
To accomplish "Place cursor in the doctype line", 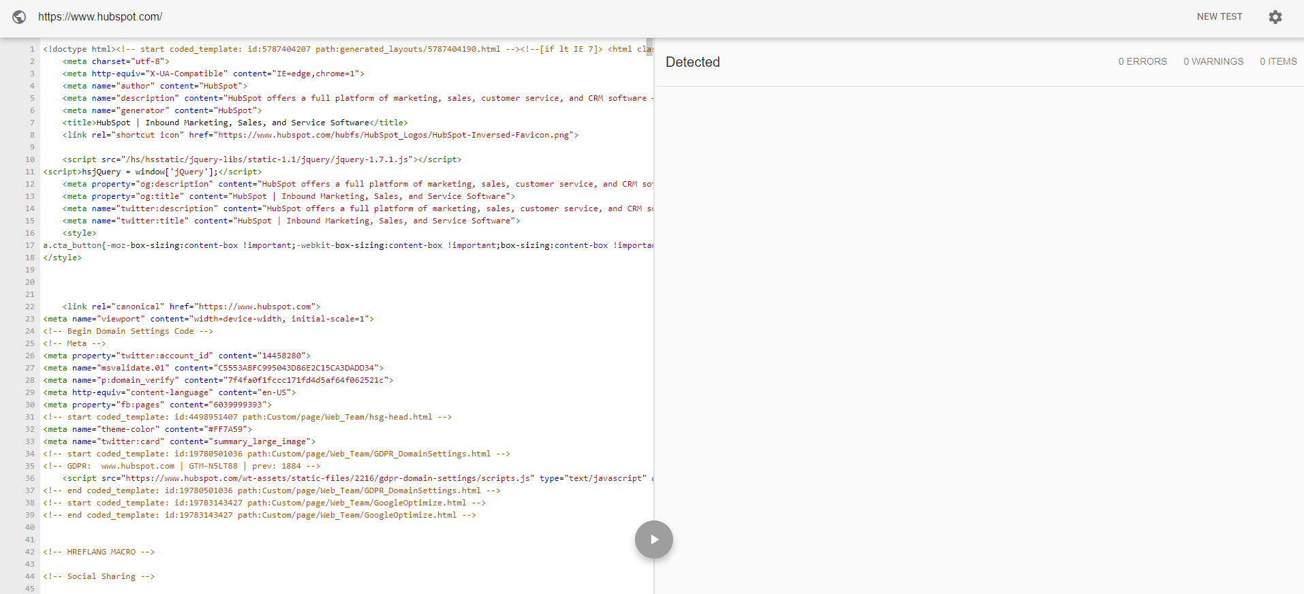I will tap(347, 49).
